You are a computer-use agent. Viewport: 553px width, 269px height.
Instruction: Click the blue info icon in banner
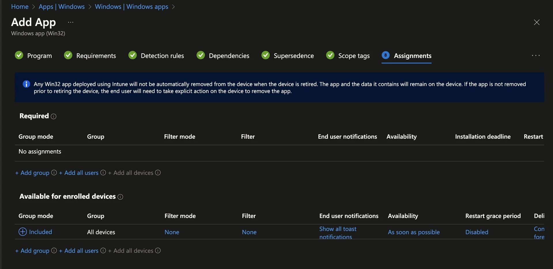26,84
